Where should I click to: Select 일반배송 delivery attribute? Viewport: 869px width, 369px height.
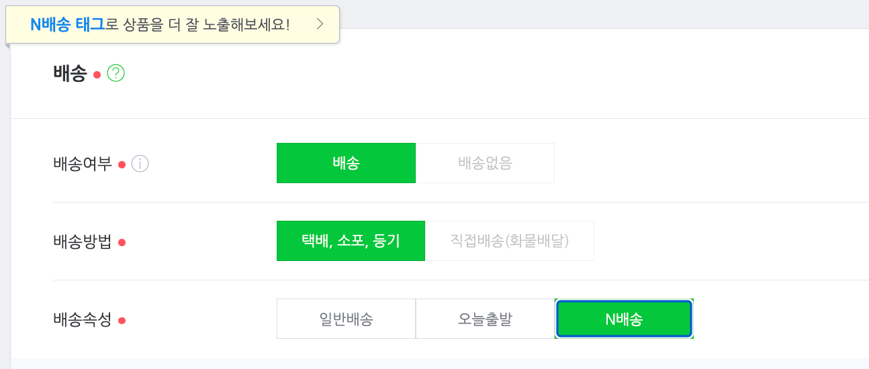tap(346, 319)
